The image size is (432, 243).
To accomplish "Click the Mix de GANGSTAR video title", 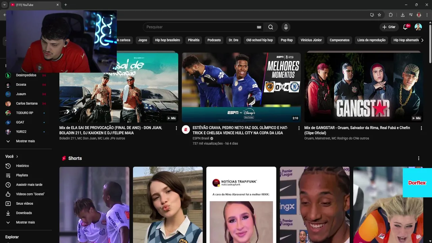I will click(x=357, y=130).
